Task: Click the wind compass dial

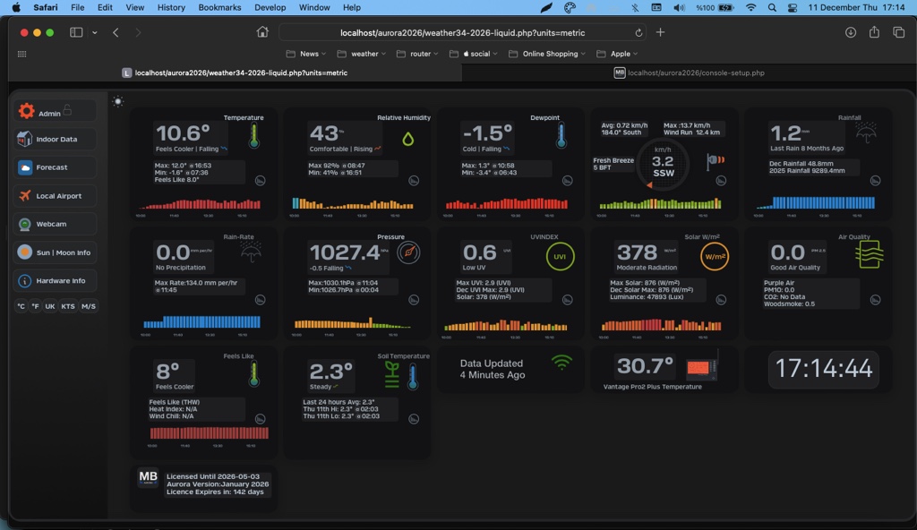Action: coord(664,162)
